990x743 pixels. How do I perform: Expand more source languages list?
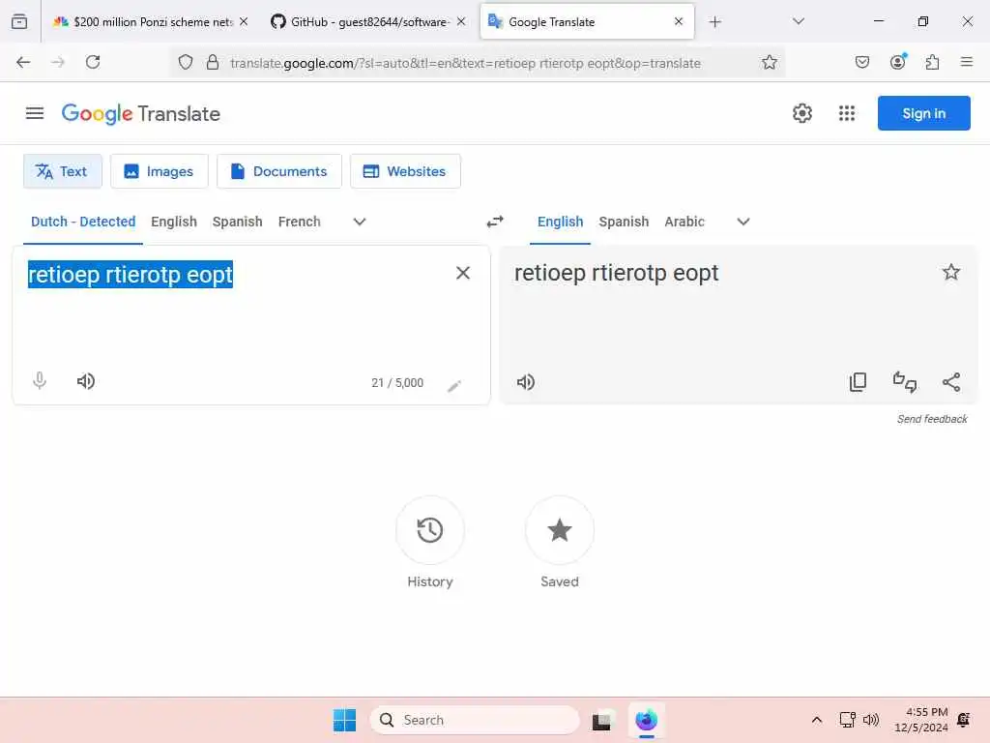pyautogui.click(x=360, y=222)
